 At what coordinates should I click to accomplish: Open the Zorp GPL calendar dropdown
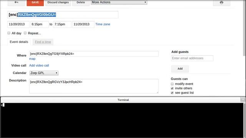(x=44, y=73)
